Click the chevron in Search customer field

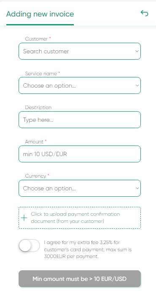(x=137, y=51)
